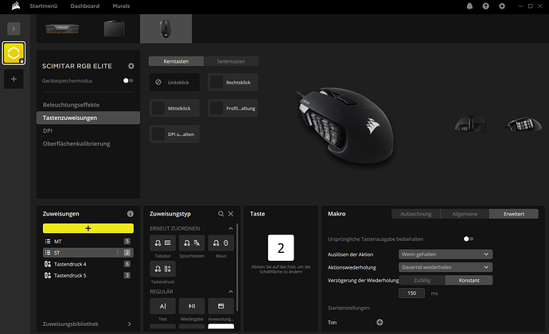Switch to Erweitert macro tab
Viewport: 549px width, 334px height.
click(514, 214)
